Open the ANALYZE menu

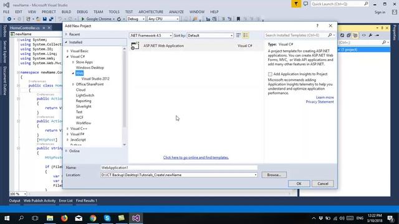coord(176,12)
